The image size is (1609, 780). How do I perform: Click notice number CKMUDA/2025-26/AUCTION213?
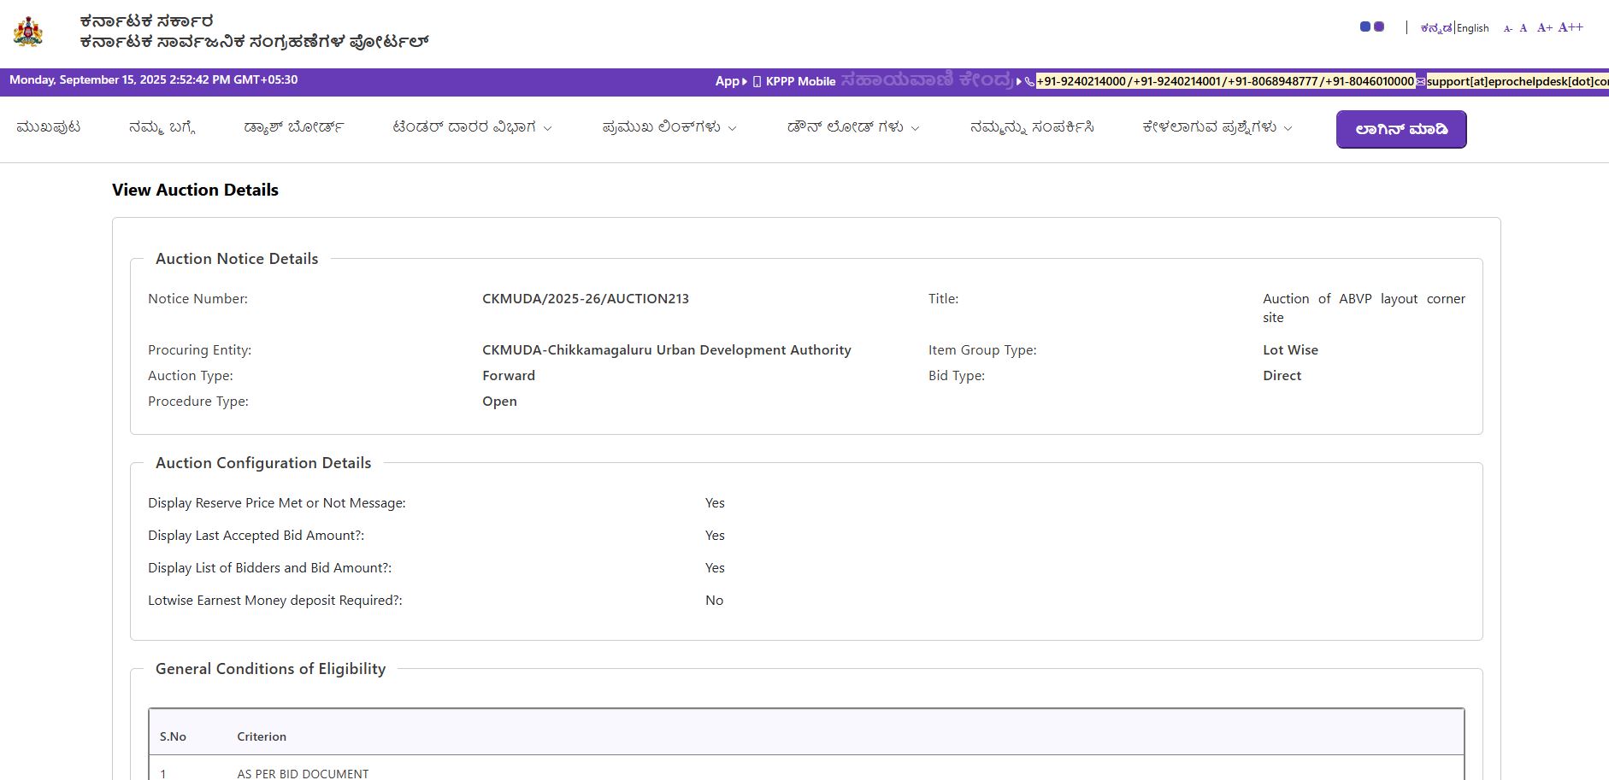point(586,299)
